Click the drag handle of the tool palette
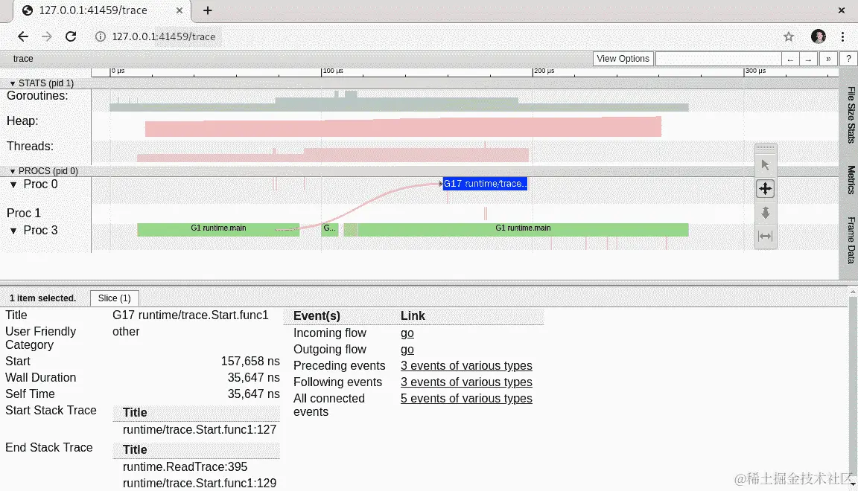This screenshot has height=491, width=858. [x=765, y=147]
